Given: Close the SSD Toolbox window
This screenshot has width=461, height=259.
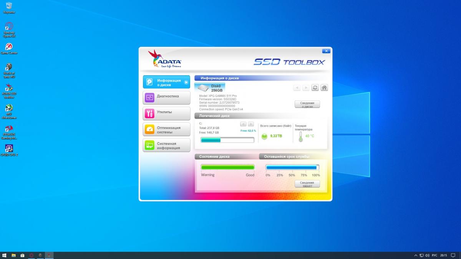Looking at the screenshot, I should (x=326, y=51).
